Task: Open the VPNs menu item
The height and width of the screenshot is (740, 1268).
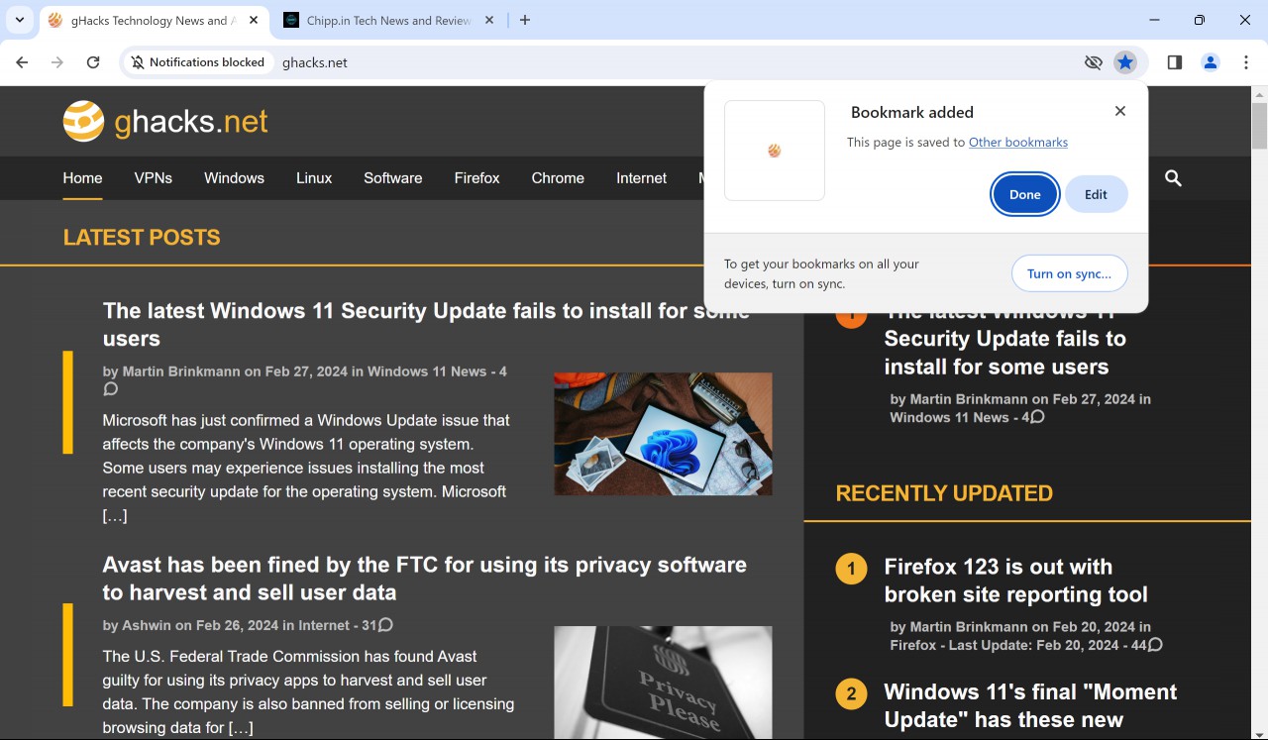Action: [x=154, y=178]
